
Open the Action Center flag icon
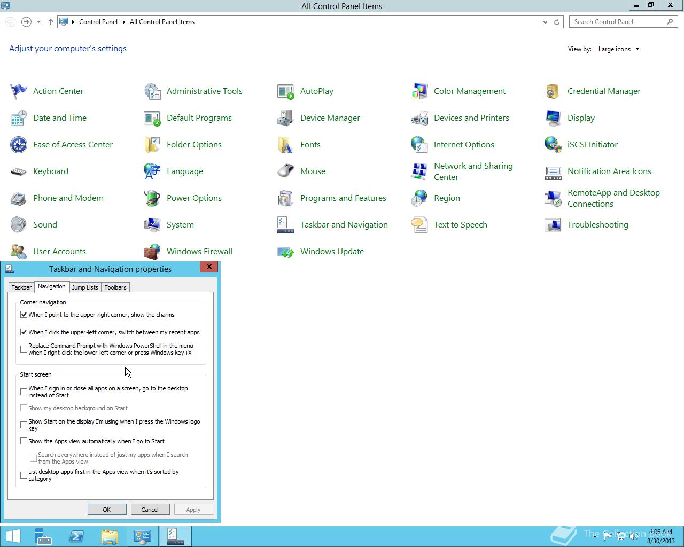coord(19,91)
